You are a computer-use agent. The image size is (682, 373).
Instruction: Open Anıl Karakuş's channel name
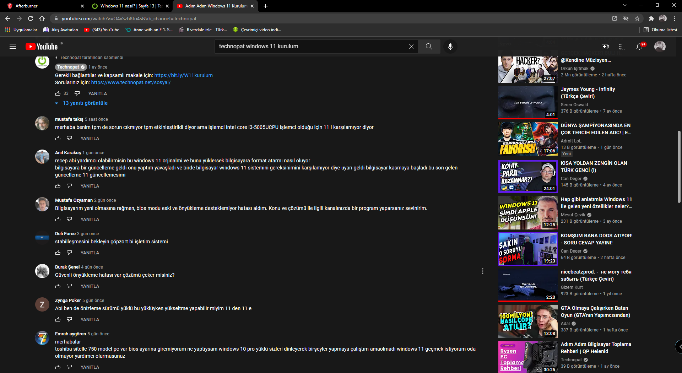click(68, 153)
